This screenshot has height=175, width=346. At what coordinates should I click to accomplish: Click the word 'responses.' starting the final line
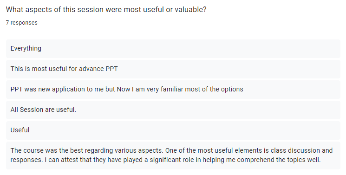point(26,160)
